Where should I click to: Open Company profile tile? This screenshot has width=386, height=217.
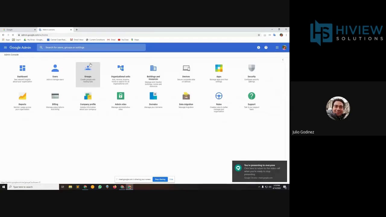tap(88, 102)
